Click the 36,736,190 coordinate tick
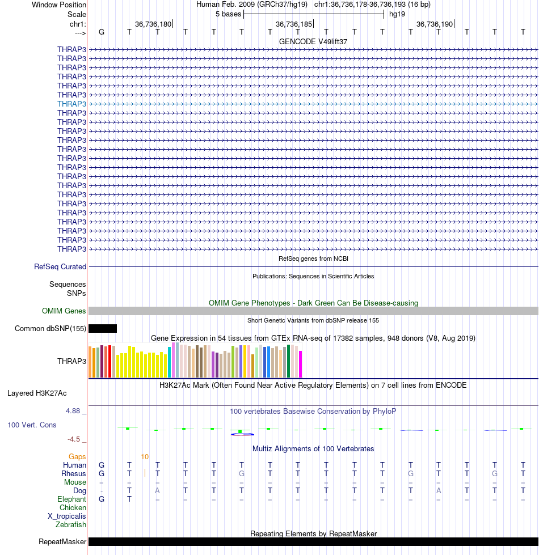Screen dimensions: 539x555 click(x=435, y=24)
